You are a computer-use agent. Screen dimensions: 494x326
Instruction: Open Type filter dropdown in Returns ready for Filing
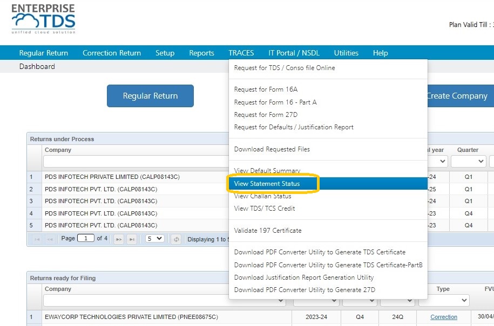(x=444, y=300)
